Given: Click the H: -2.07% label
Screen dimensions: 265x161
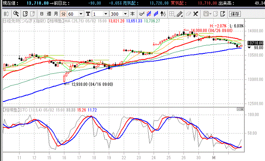Looking at the screenshot, I should coord(218,26).
